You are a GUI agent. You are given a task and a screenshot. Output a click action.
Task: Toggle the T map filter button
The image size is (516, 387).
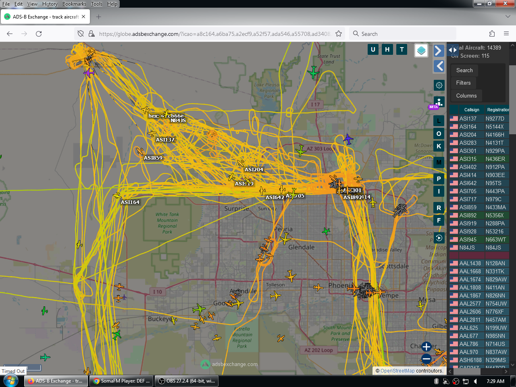pyautogui.click(x=402, y=50)
